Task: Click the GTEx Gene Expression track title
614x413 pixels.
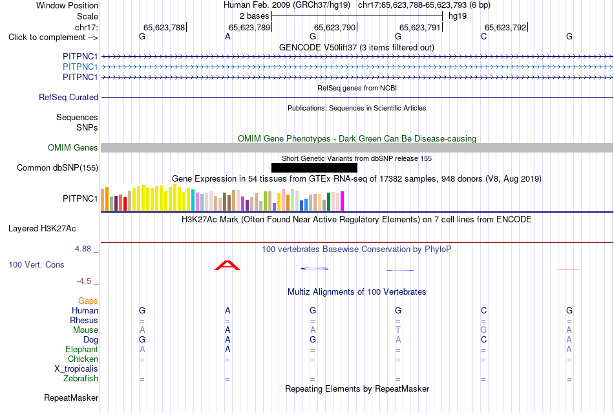Action: tap(357, 179)
